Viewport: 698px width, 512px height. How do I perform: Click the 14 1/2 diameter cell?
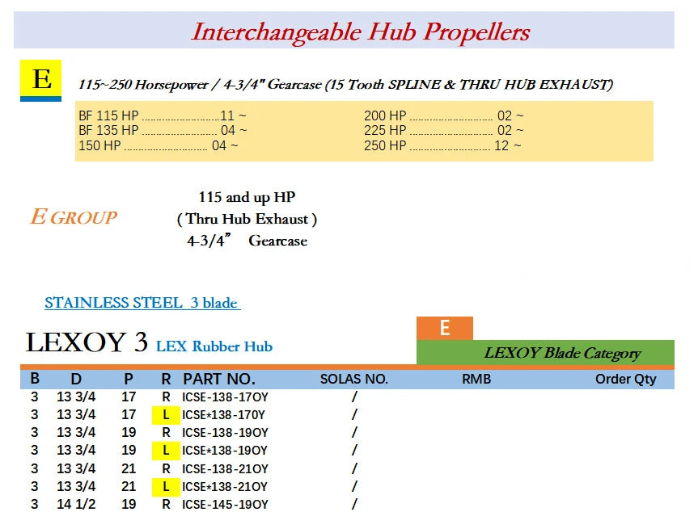pyautogui.click(x=76, y=505)
